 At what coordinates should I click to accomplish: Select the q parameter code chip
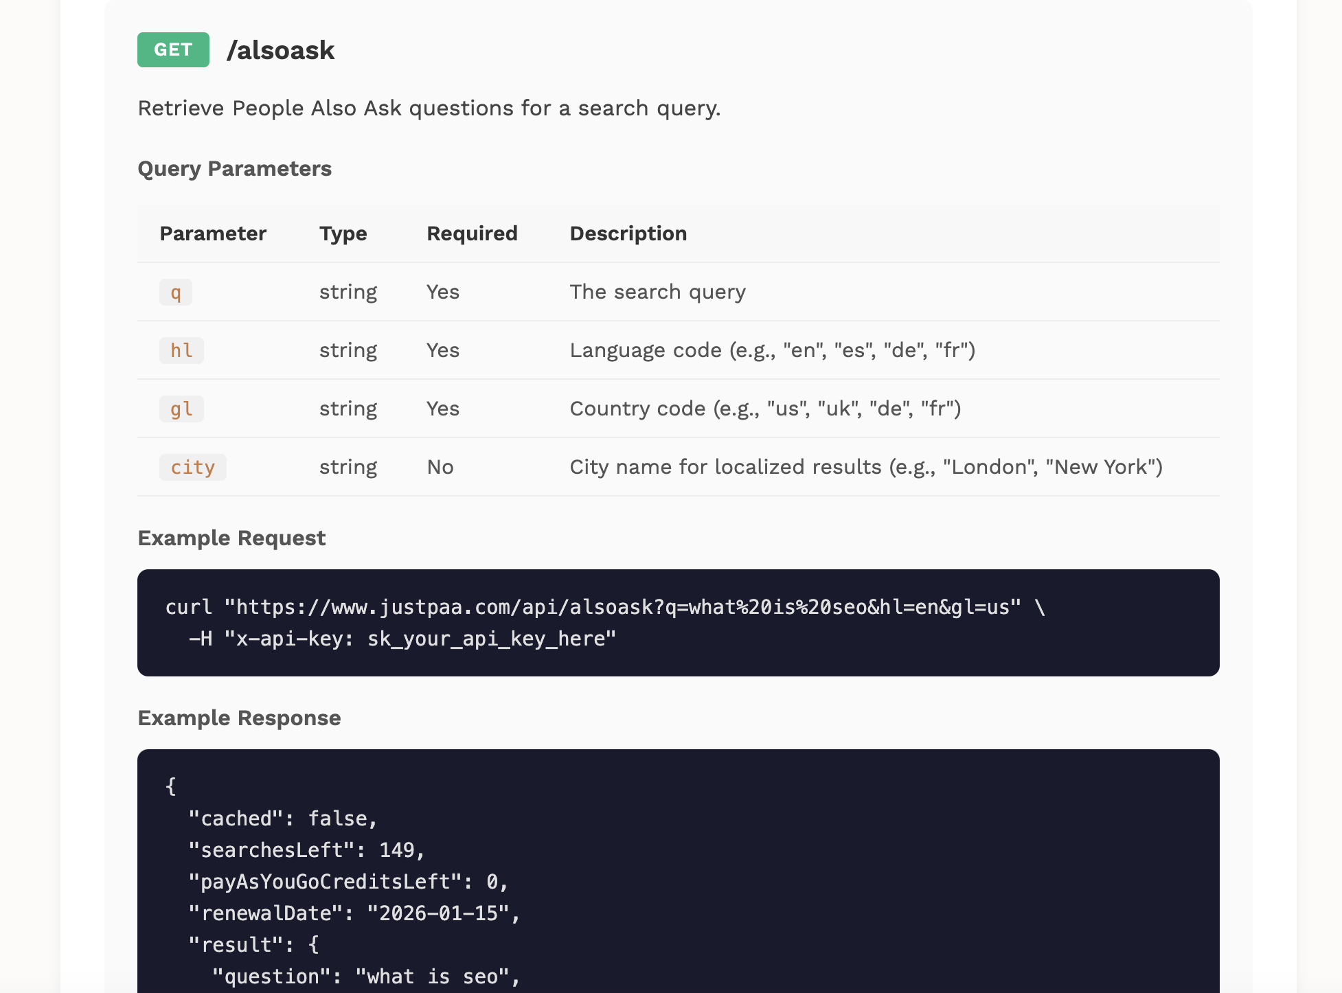click(176, 292)
